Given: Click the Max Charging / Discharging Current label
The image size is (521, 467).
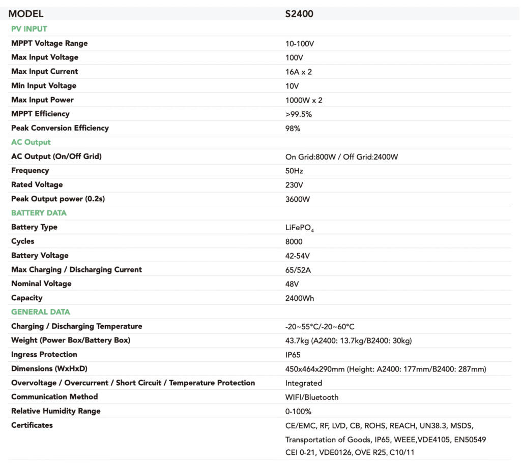Looking at the screenshot, I should pyautogui.click(x=76, y=269).
